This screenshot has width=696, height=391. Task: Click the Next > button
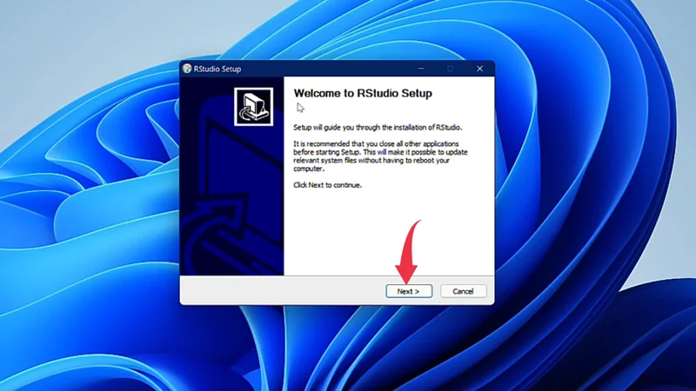[408, 291]
